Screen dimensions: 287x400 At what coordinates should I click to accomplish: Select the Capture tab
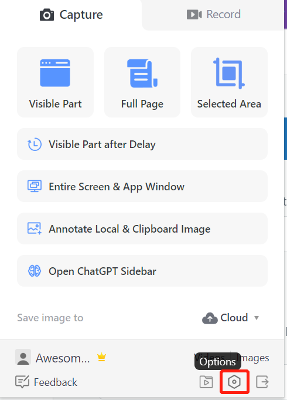tap(71, 15)
